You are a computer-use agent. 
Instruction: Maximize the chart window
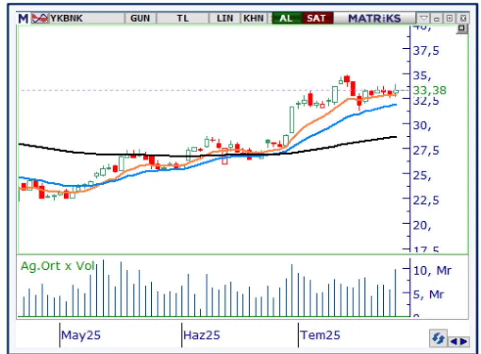point(449,19)
